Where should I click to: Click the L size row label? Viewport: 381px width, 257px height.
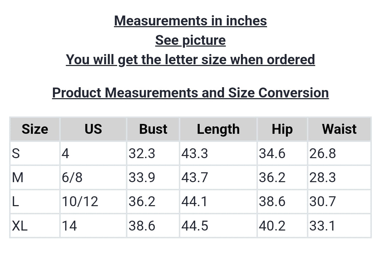point(16,202)
